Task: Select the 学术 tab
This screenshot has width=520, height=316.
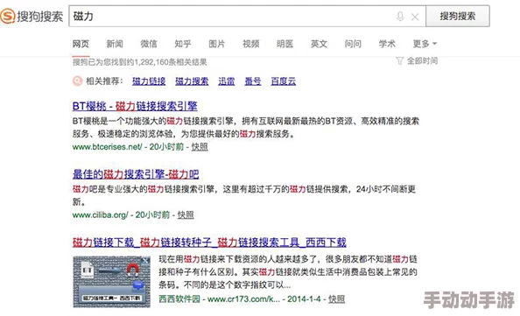Action: [x=387, y=44]
